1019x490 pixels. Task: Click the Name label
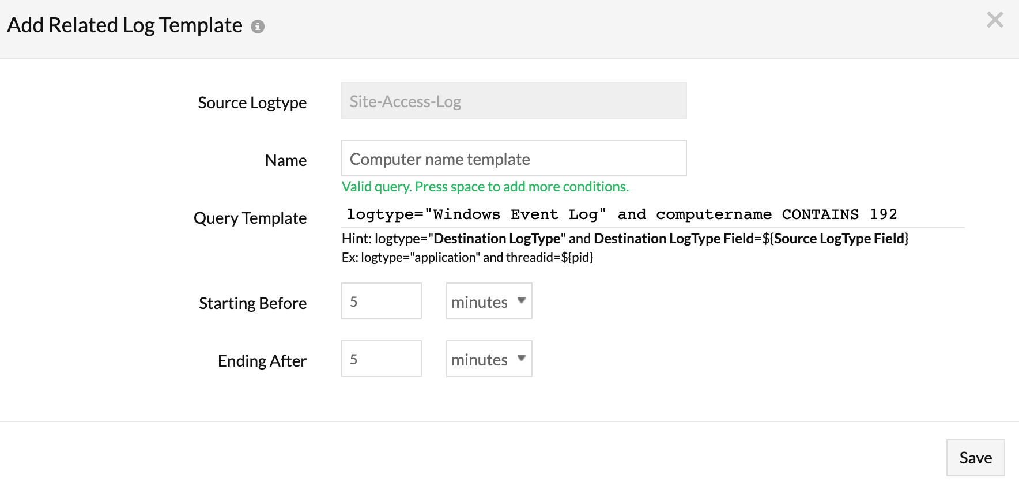[x=285, y=160]
